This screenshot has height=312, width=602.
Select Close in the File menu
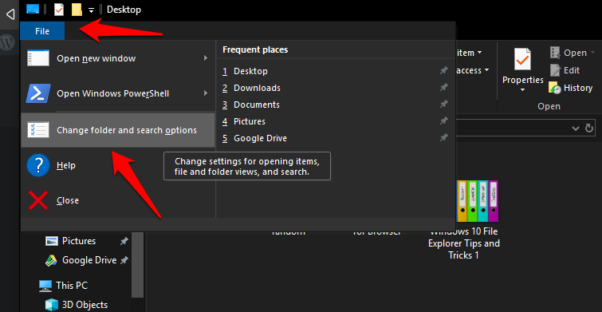pos(117,200)
